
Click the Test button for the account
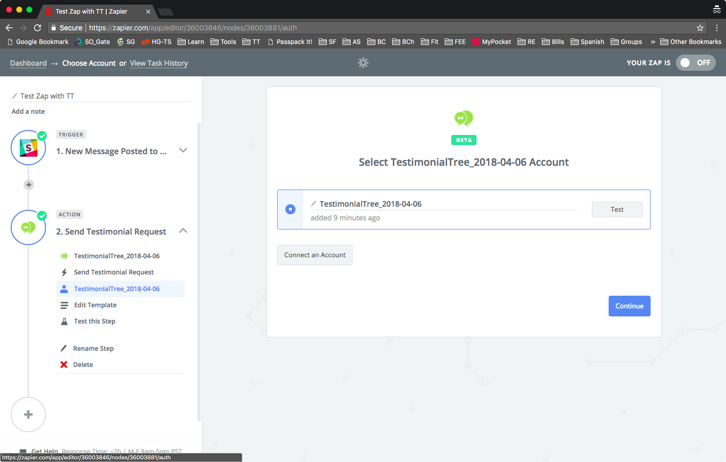click(x=617, y=210)
